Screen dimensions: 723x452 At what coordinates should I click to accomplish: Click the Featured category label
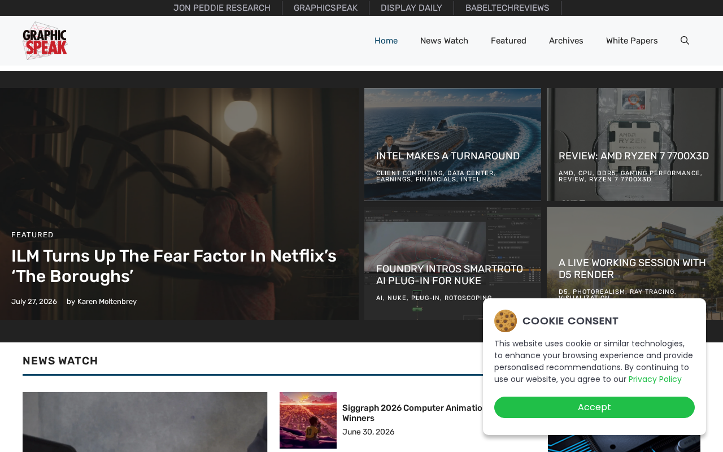click(x=32, y=235)
